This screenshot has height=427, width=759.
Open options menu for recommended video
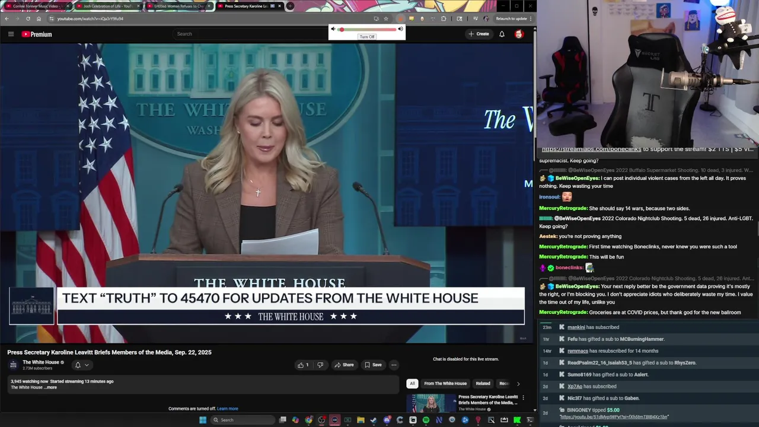[522, 397]
